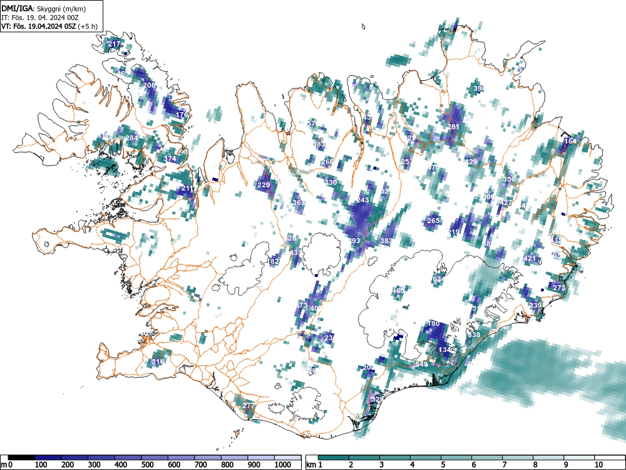Click the 'DMI/IGA: Skyggni (m/km)' title line
The height and width of the screenshot is (470, 626).
[x=44, y=9]
